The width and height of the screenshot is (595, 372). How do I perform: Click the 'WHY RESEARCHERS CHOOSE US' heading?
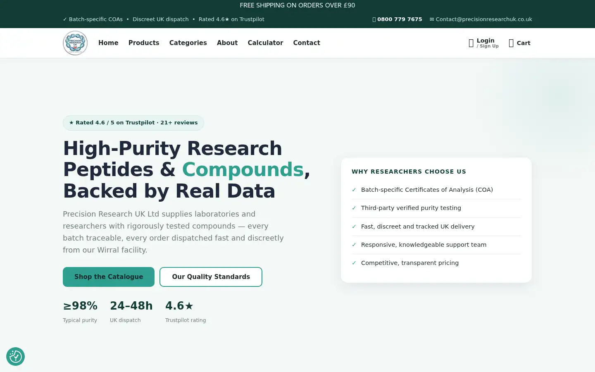pyautogui.click(x=409, y=172)
